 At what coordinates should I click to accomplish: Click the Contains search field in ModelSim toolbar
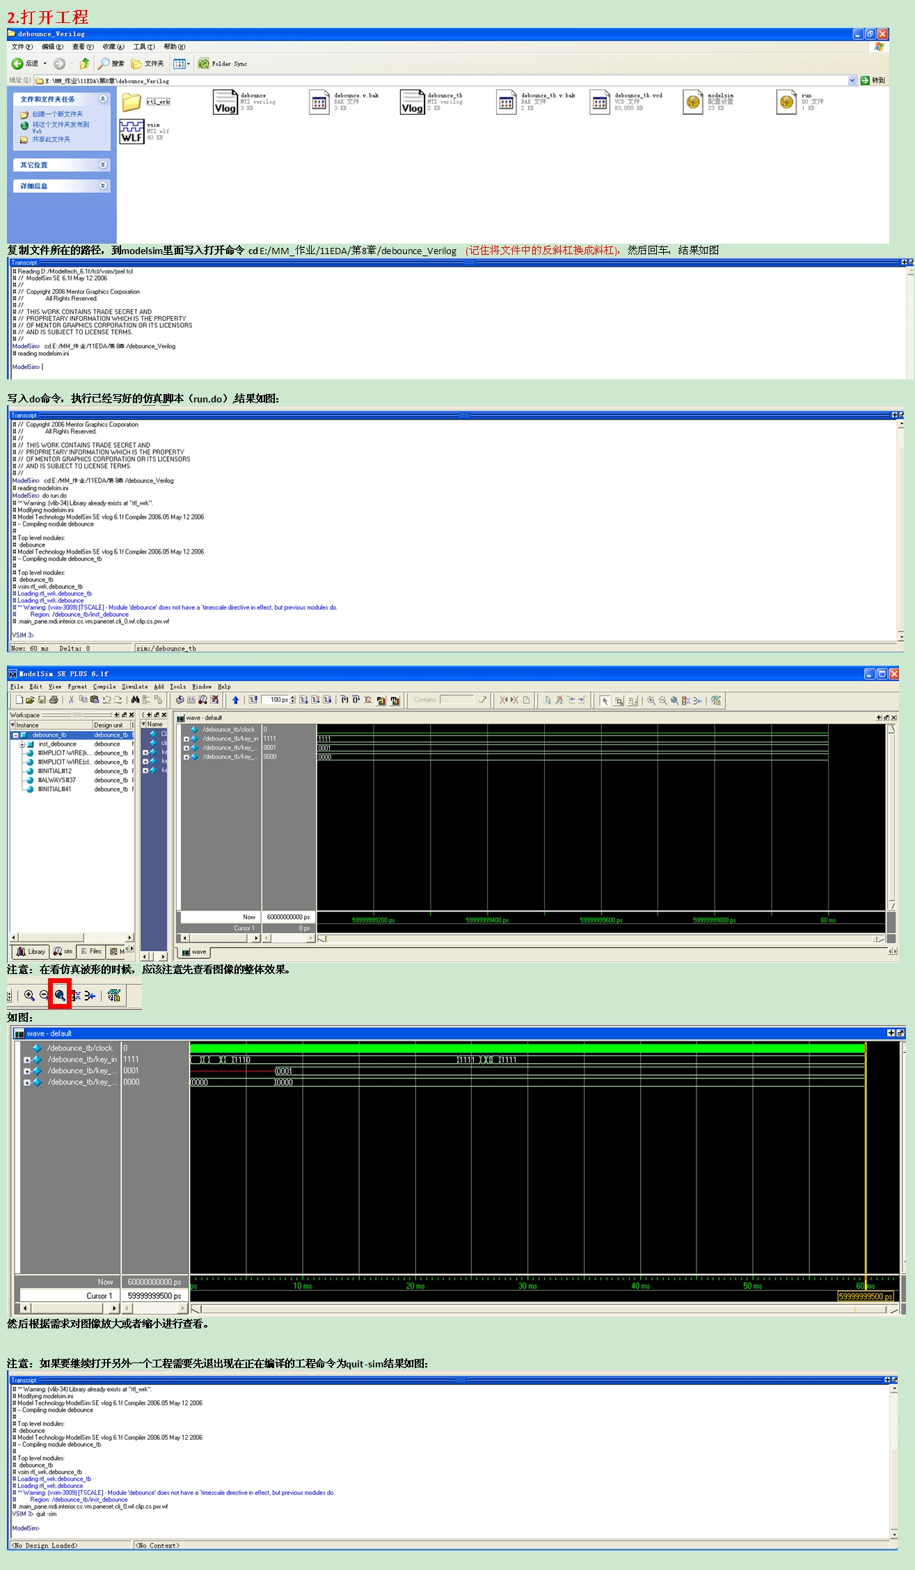(457, 700)
